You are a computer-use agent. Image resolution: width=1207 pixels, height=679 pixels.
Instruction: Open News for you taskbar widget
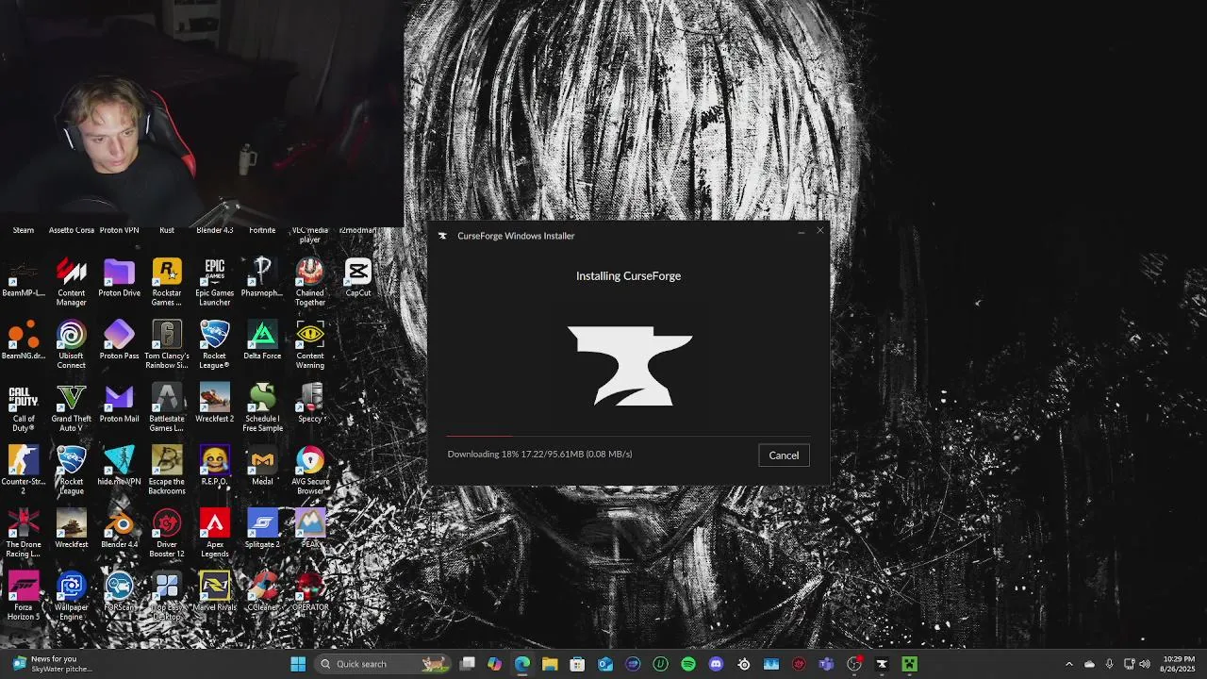coord(53,664)
